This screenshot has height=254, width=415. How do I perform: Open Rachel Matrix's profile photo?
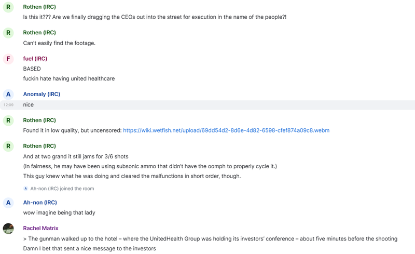tap(8, 229)
